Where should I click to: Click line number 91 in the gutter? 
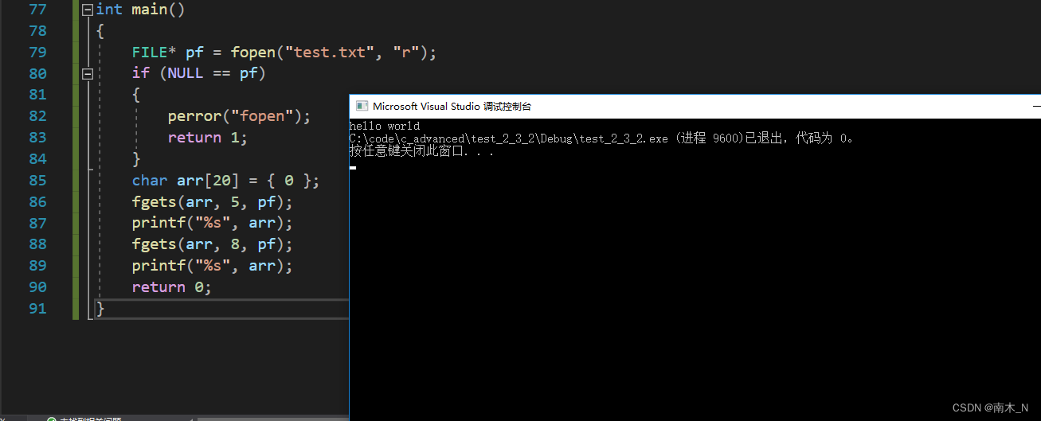(x=37, y=309)
